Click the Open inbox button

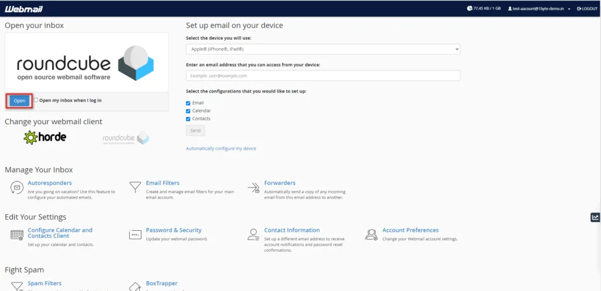(x=19, y=101)
